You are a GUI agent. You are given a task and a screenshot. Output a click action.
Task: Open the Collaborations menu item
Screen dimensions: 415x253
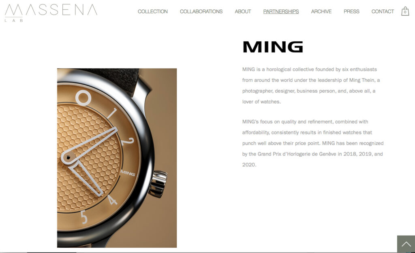[x=201, y=11]
